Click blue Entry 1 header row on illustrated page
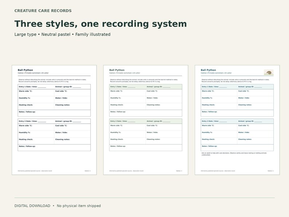This screenshot has width=289, height=217. pyautogui.click(x=237, y=87)
